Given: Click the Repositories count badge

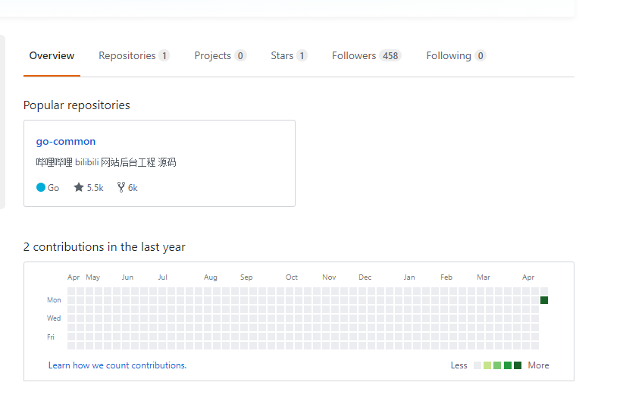Looking at the screenshot, I should pos(164,55).
